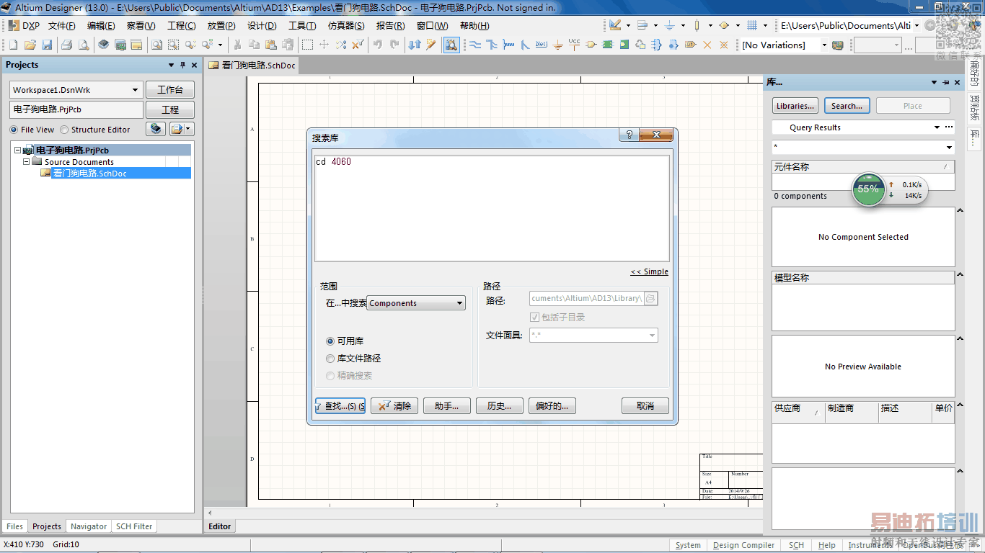
Task: Click the 路径 path input field
Action: (587, 298)
